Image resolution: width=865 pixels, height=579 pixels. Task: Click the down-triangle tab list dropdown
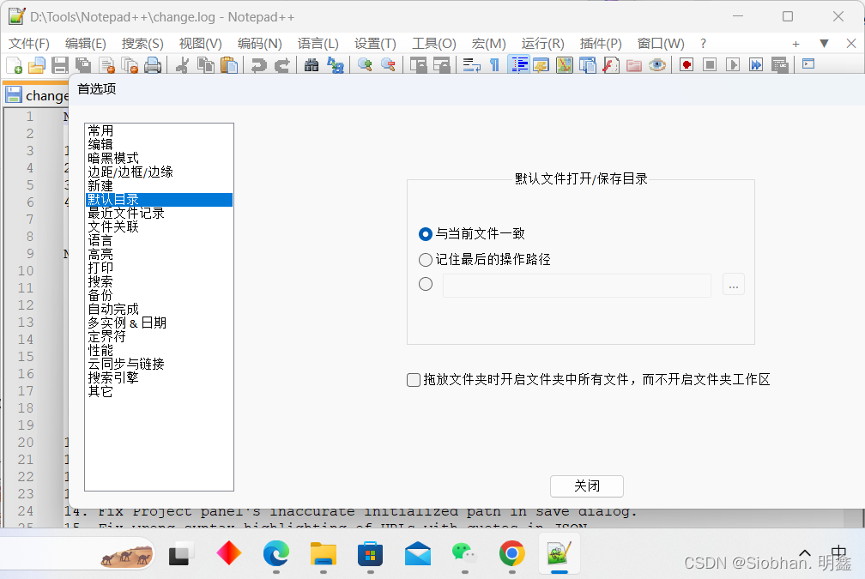(x=824, y=44)
